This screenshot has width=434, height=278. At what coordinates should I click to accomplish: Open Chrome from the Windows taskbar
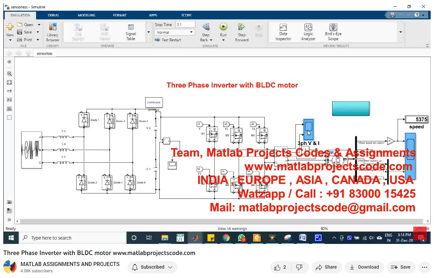tap(226, 238)
